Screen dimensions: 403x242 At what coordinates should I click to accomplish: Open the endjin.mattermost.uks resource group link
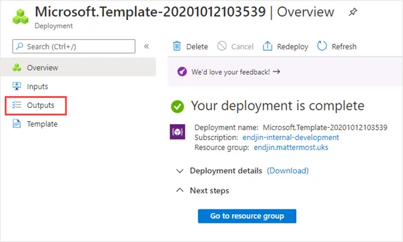pos(291,147)
